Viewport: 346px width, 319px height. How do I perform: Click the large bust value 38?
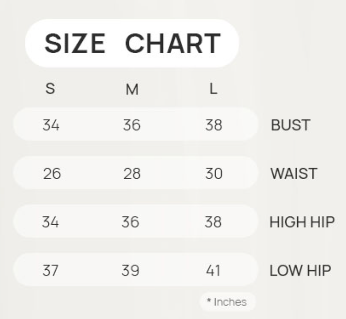(x=213, y=125)
